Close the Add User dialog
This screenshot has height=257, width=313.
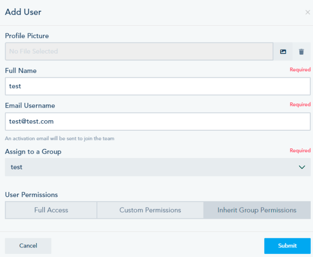point(307,12)
